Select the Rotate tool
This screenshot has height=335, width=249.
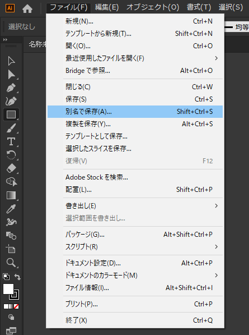11,155
